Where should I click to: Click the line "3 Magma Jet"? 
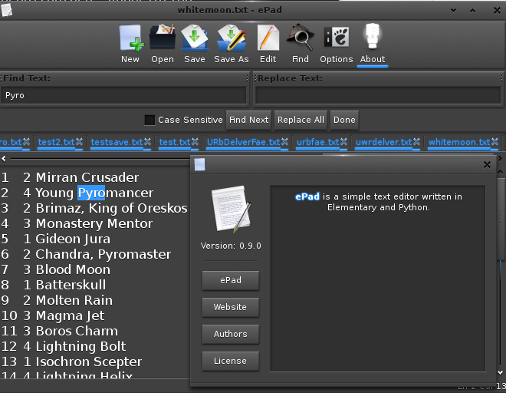(64, 315)
